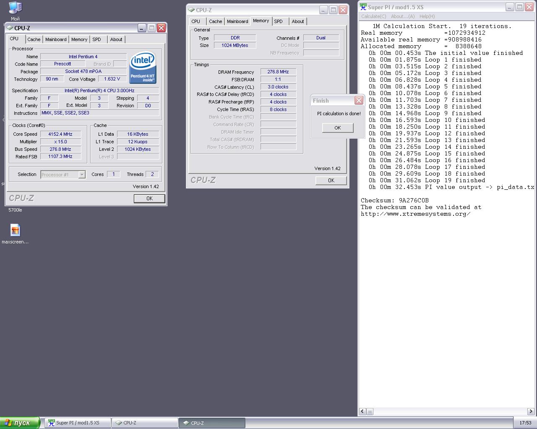Image resolution: width=537 pixels, height=429 pixels.
Task: Click the Super PI horizontal scrollbar thumb
Action: pos(370,411)
